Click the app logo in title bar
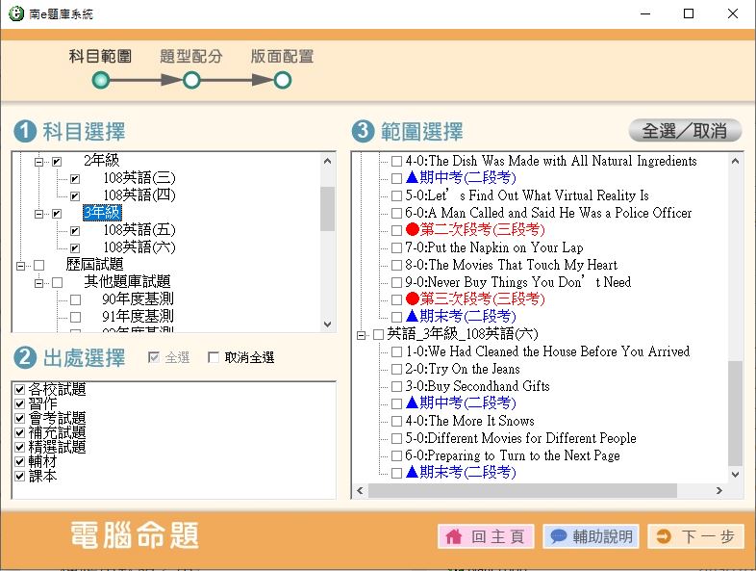The height and width of the screenshot is (571, 756). click(16, 13)
